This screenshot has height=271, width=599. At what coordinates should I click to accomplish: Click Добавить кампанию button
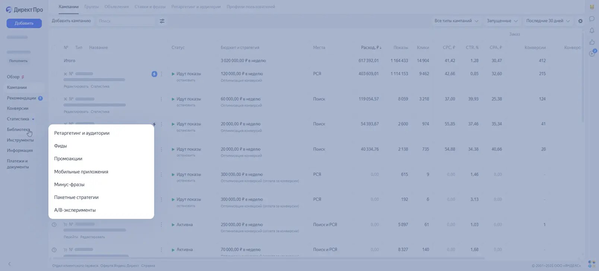click(x=71, y=21)
